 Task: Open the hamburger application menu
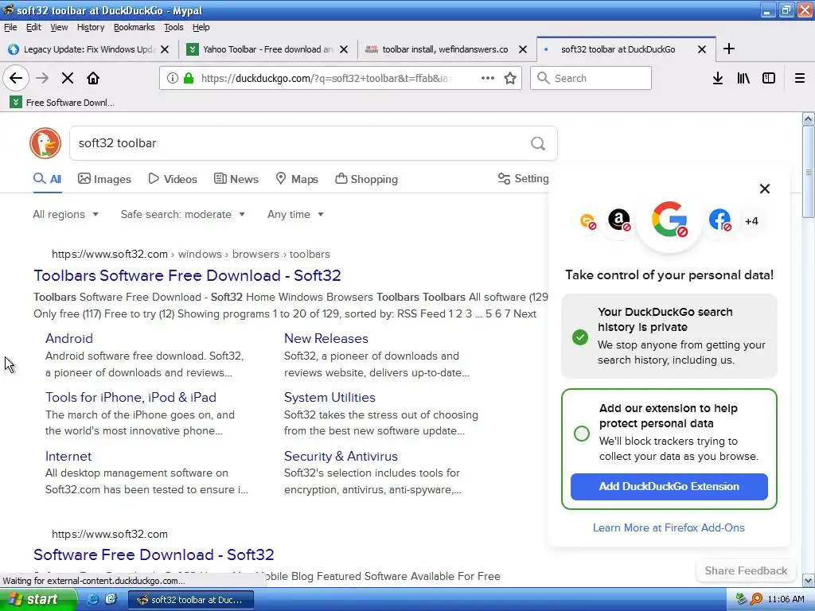(x=799, y=78)
